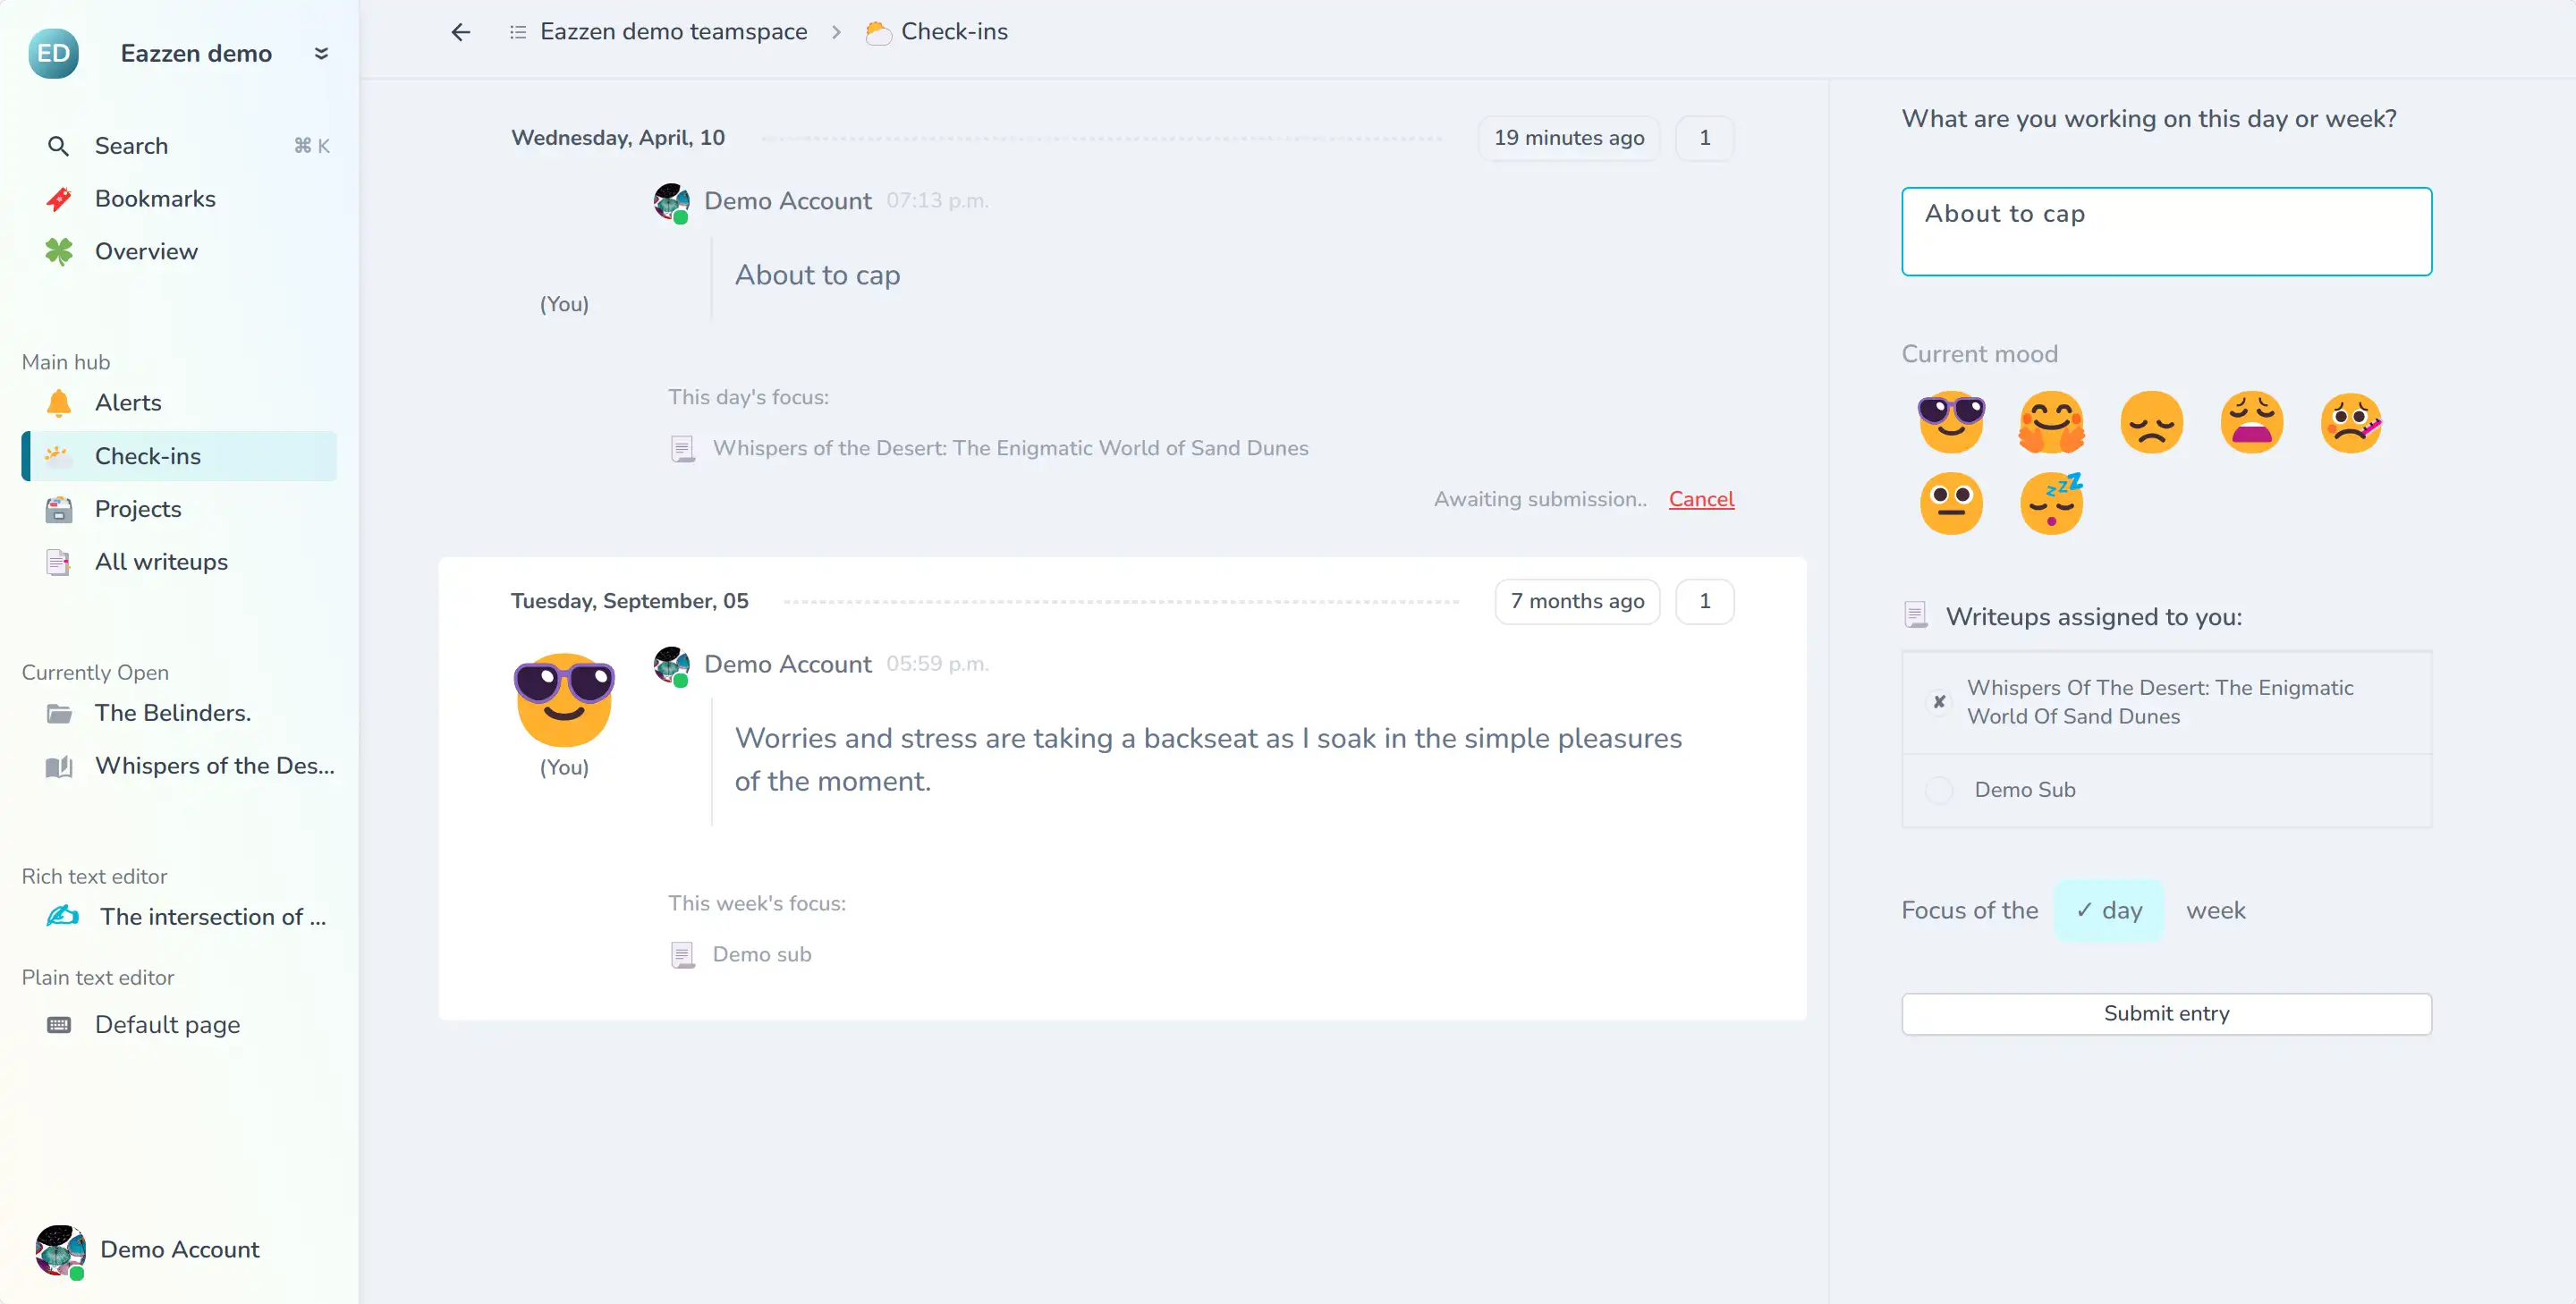Open Eazzen demo teamspace breadcrumb
2576x1304 pixels.
click(x=673, y=32)
